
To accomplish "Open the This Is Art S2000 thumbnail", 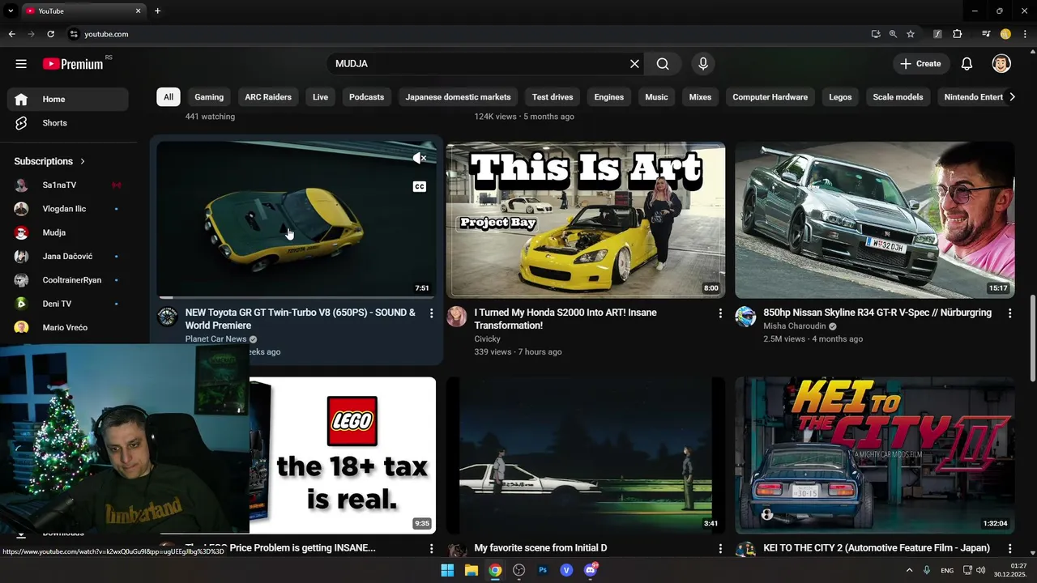I will (586, 220).
